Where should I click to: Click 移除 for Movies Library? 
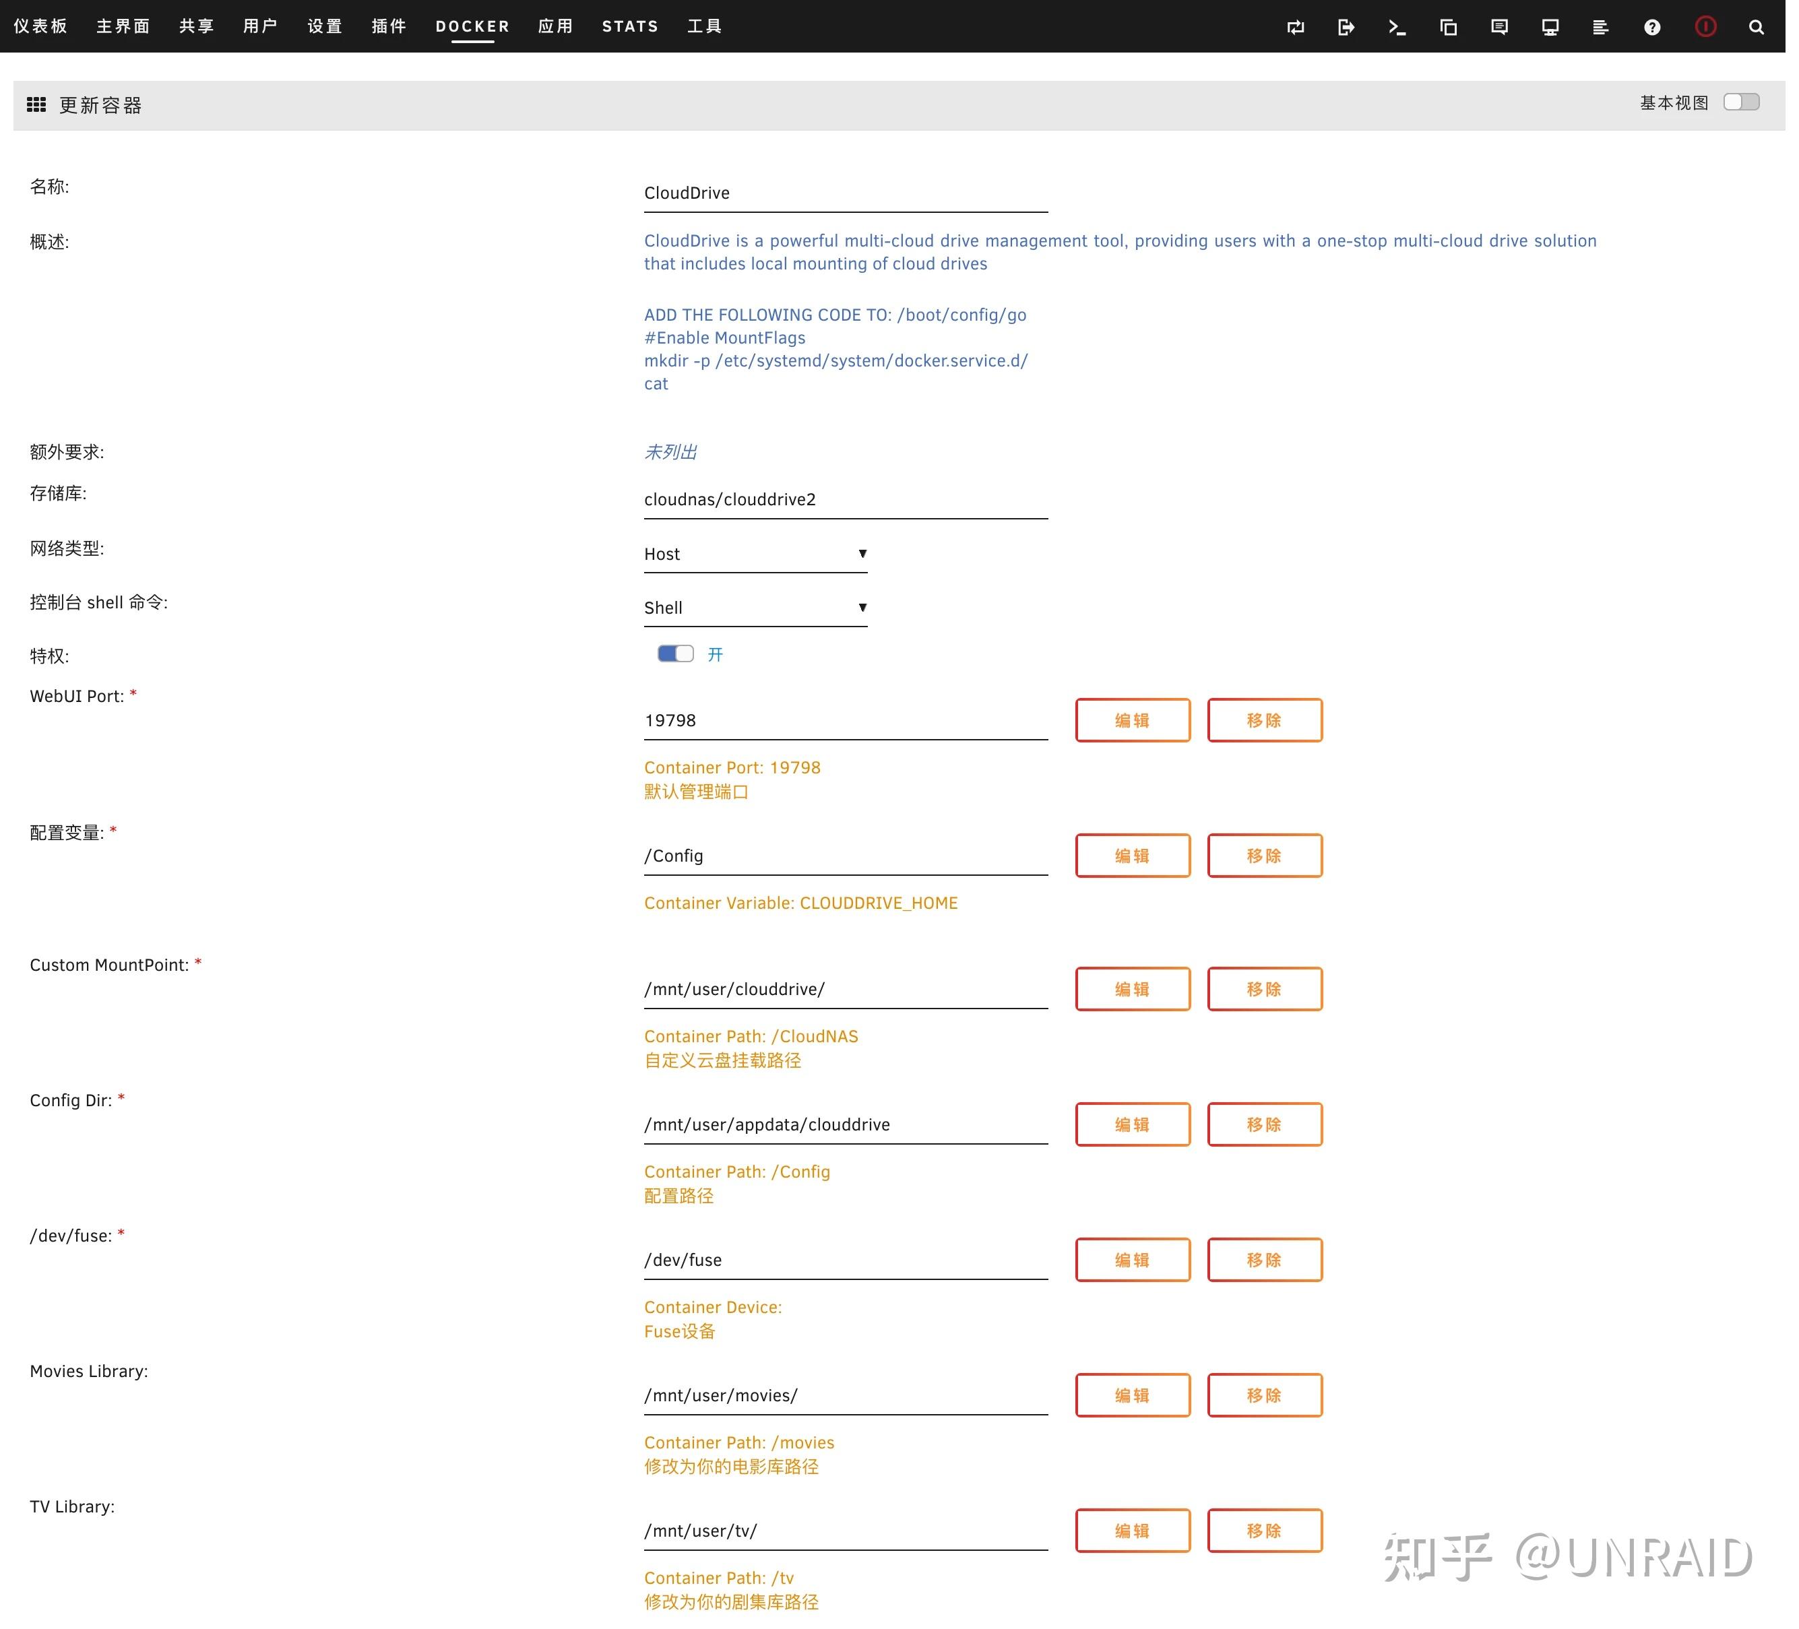[1263, 1395]
